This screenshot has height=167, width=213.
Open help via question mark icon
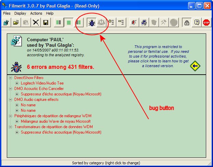pyautogui.click(x=197, y=22)
